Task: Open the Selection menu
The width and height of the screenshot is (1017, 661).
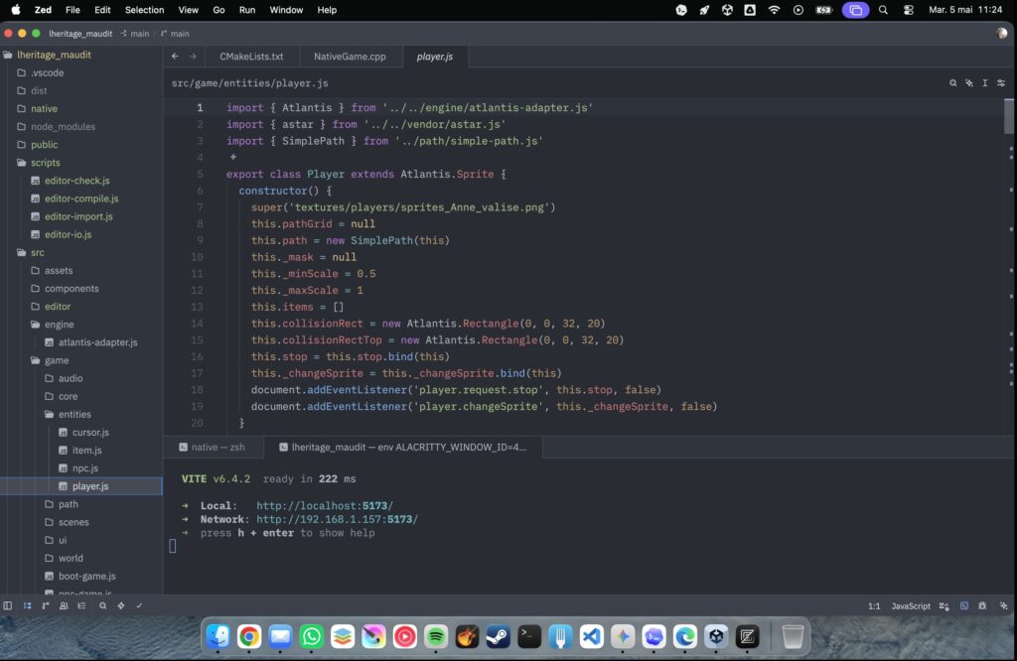Action: coord(144,10)
